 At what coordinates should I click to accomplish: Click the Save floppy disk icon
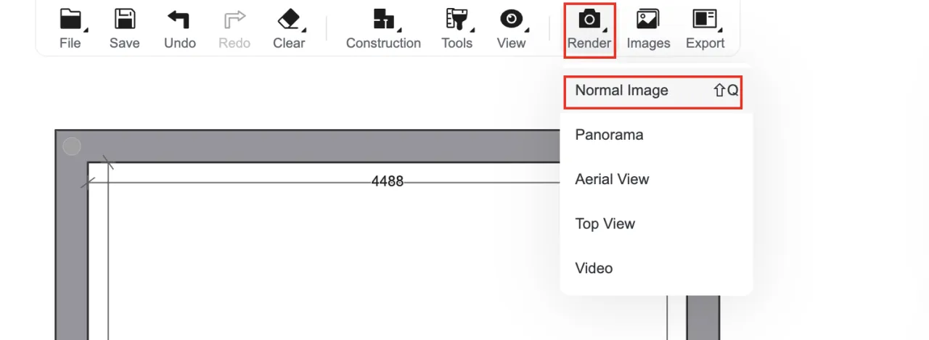click(125, 20)
